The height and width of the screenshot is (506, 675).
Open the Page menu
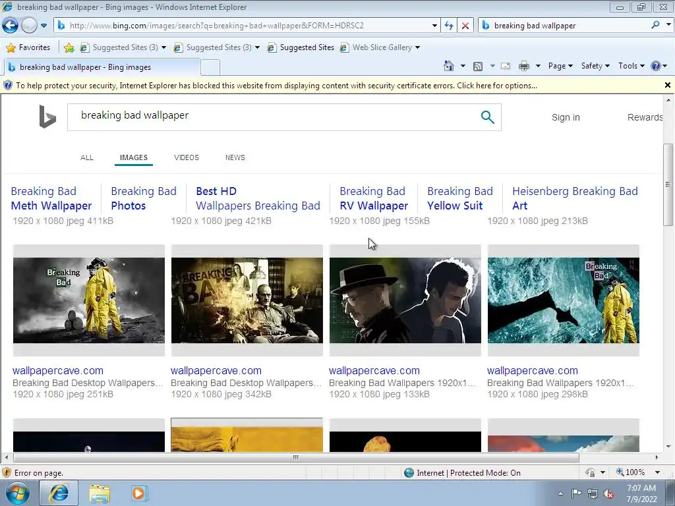(560, 66)
